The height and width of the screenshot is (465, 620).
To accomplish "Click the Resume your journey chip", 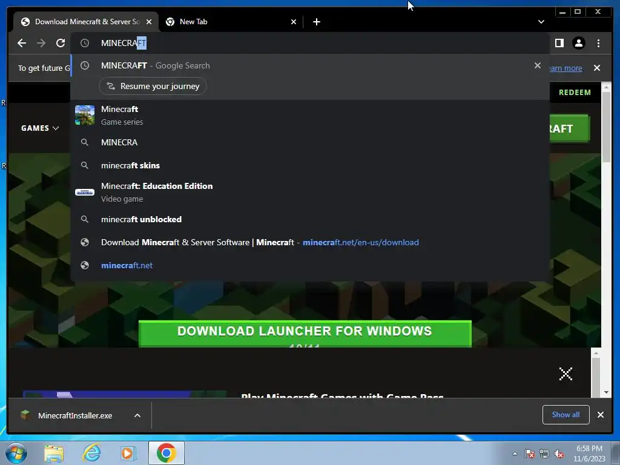I will tap(153, 86).
